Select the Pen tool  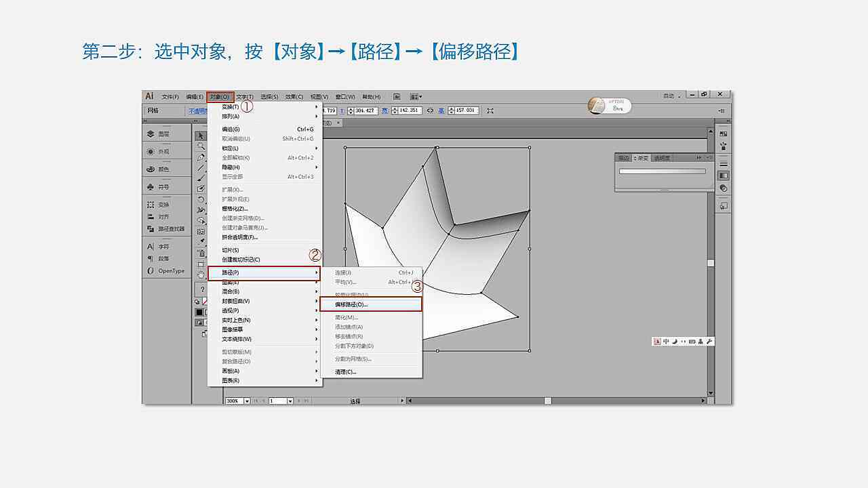point(201,157)
